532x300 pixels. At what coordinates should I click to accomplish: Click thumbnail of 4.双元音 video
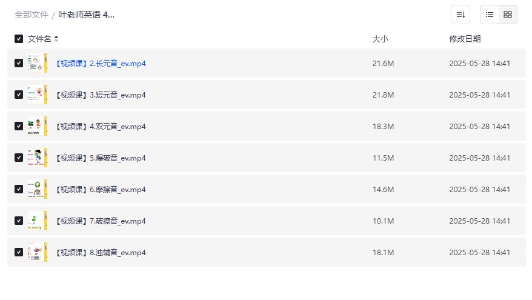(x=38, y=126)
